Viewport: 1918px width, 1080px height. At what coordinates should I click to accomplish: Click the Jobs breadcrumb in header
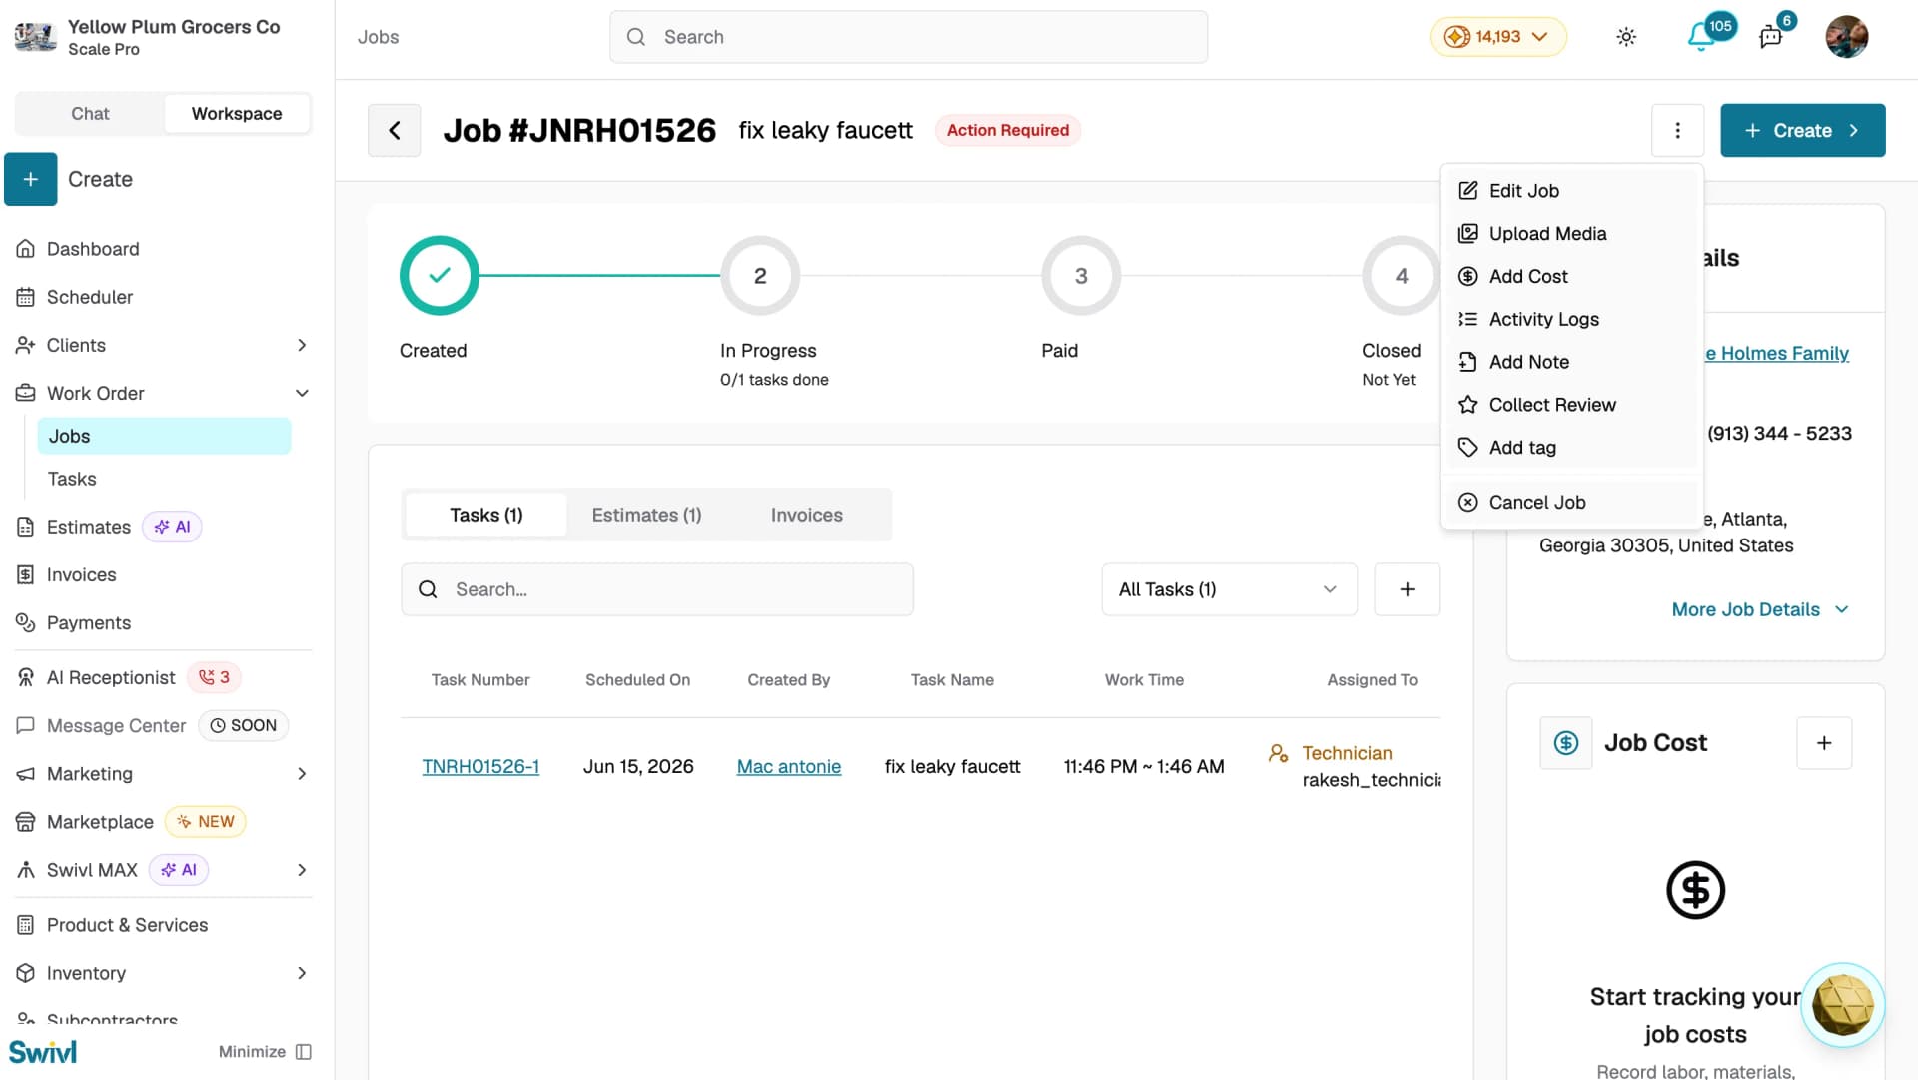click(378, 37)
